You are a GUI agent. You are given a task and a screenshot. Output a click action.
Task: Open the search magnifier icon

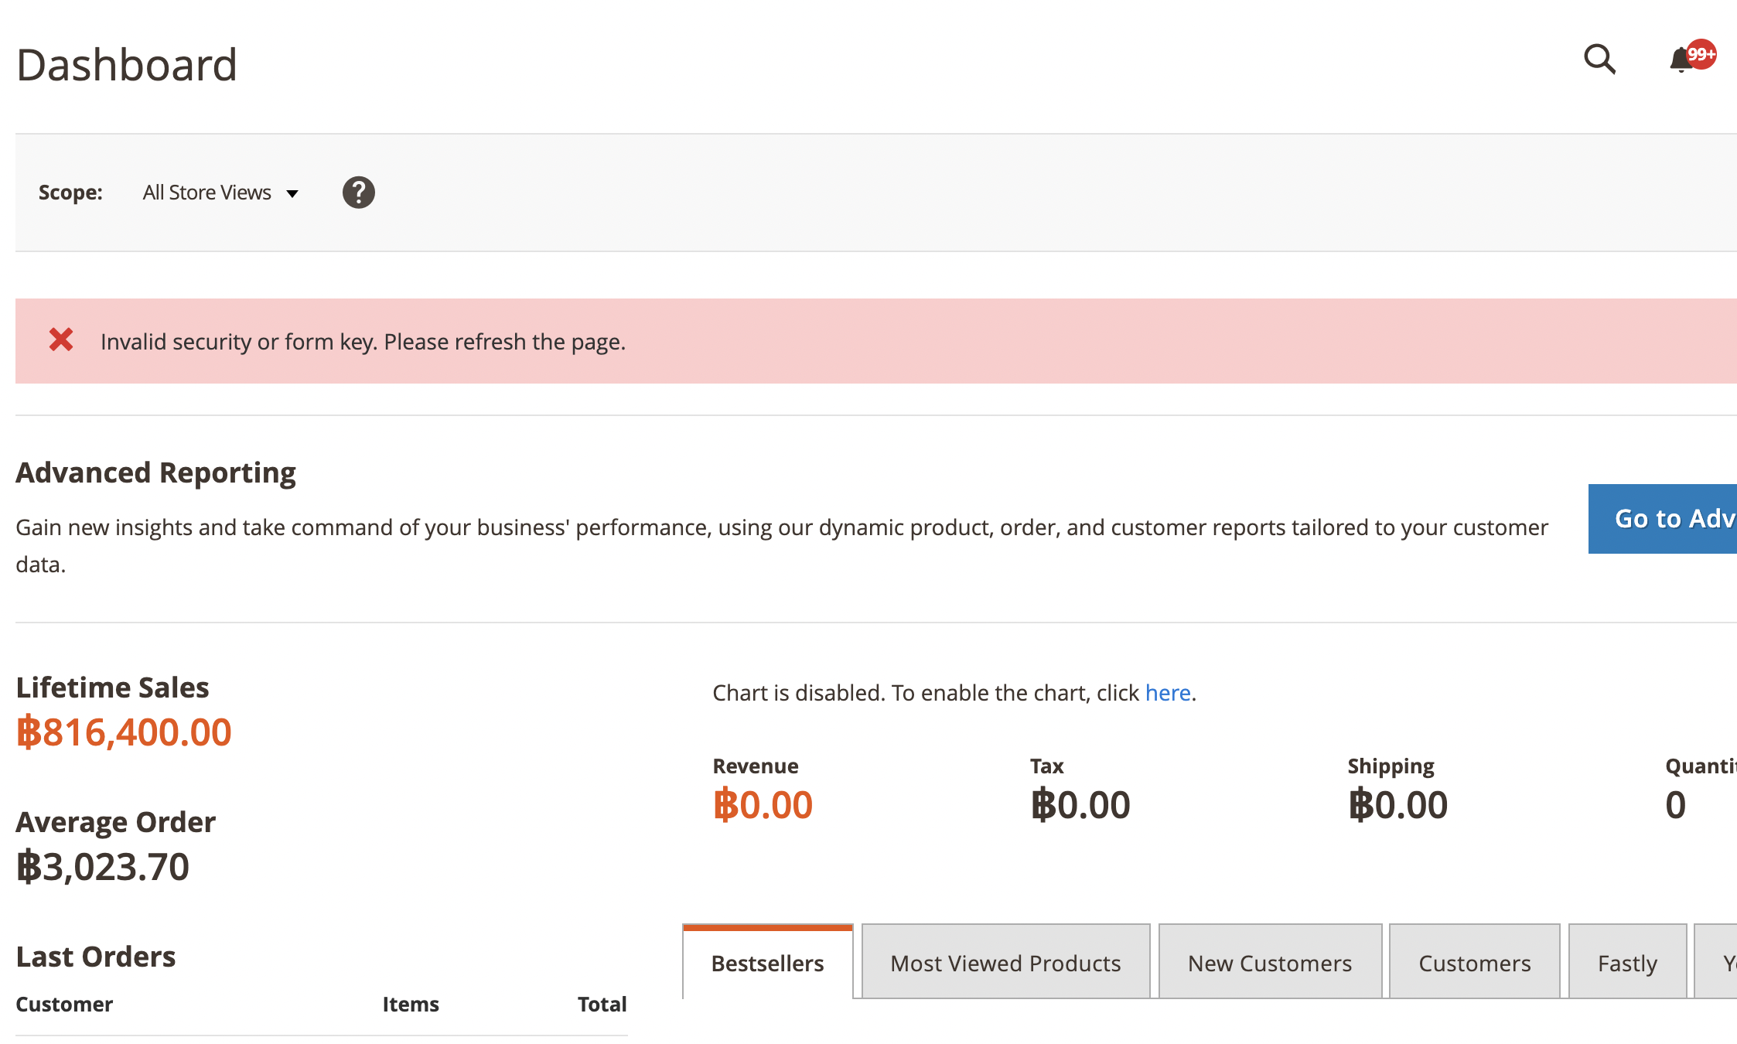(1599, 60)
